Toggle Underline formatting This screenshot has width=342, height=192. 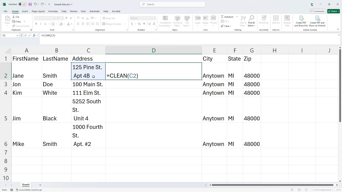[45, 24]
